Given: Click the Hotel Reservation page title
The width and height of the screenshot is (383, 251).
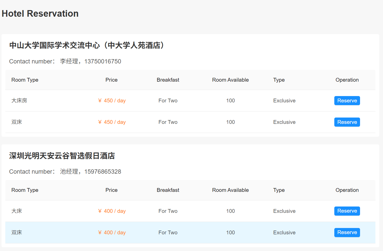Looking at the screenshot, I should pyautogui.click(x=40, y=13).
